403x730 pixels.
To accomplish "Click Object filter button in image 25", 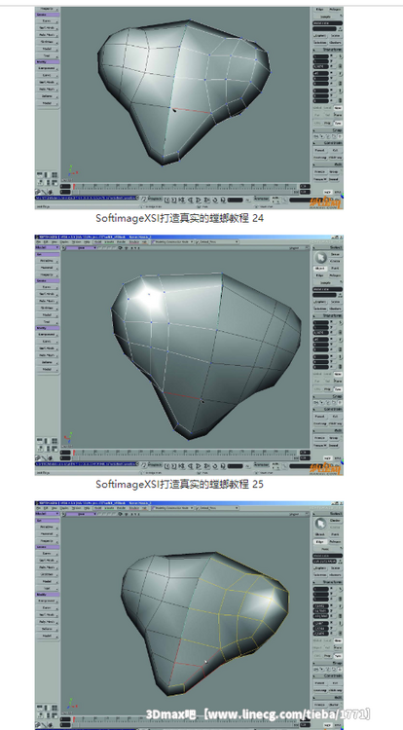I will click(x=320, y=269).
